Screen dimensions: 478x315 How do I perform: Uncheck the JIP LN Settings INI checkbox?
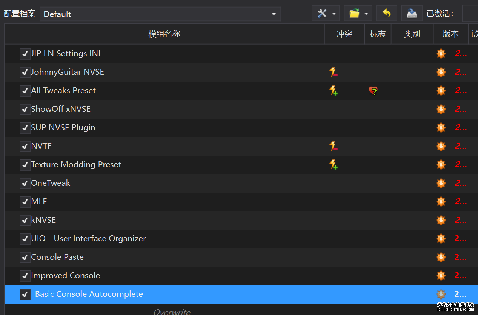pyautogui.click(x=25, y=54)
